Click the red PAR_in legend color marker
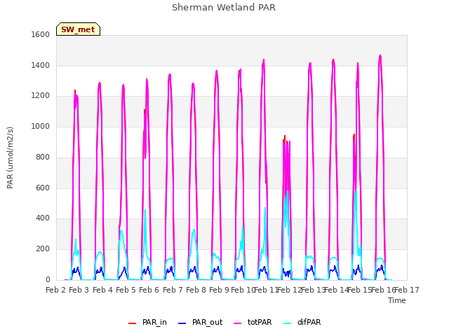 click(x=132, y=323)
